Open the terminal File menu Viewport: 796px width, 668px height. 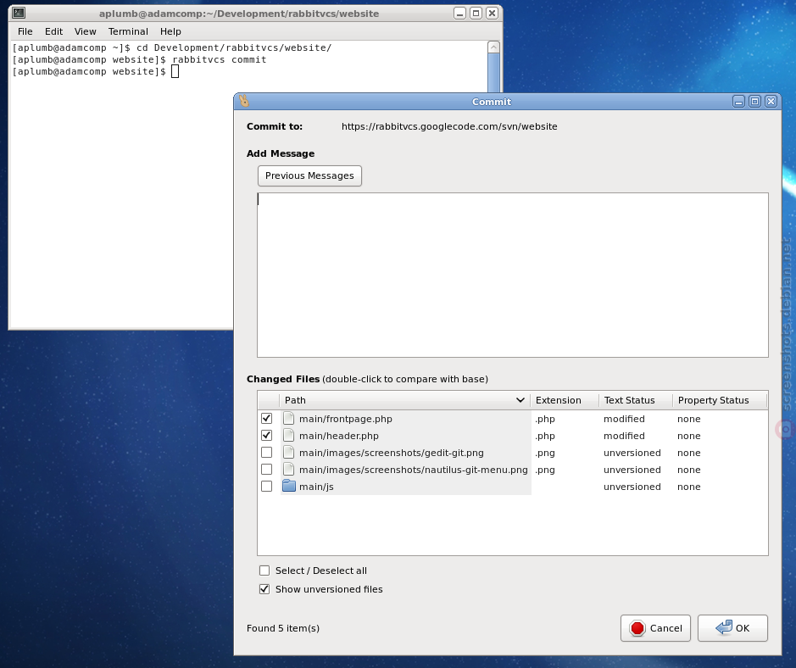tap(25, 31)
